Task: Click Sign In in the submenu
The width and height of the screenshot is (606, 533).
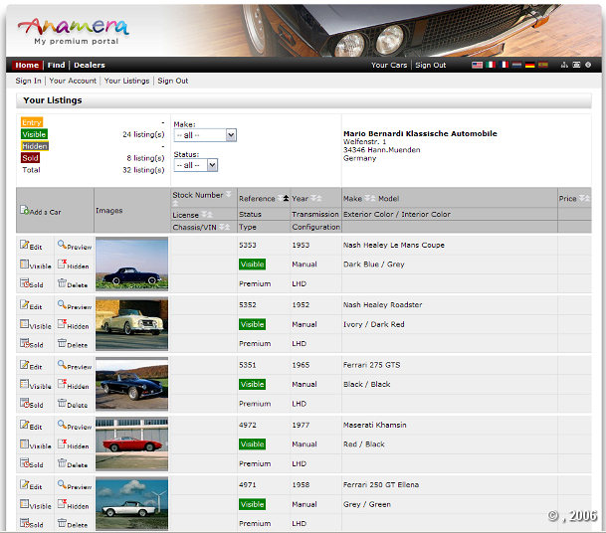Action: coord(28,81)
